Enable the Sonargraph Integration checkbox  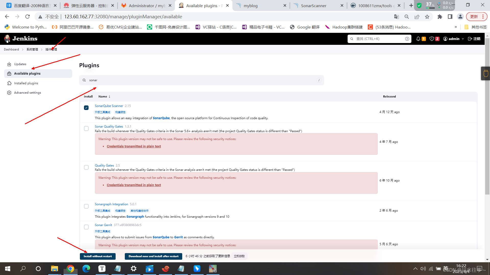(x=86, y=206)
